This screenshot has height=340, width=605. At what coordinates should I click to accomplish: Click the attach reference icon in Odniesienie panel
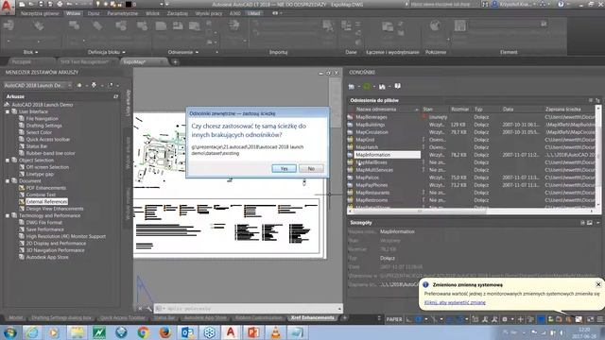(161, 25)
